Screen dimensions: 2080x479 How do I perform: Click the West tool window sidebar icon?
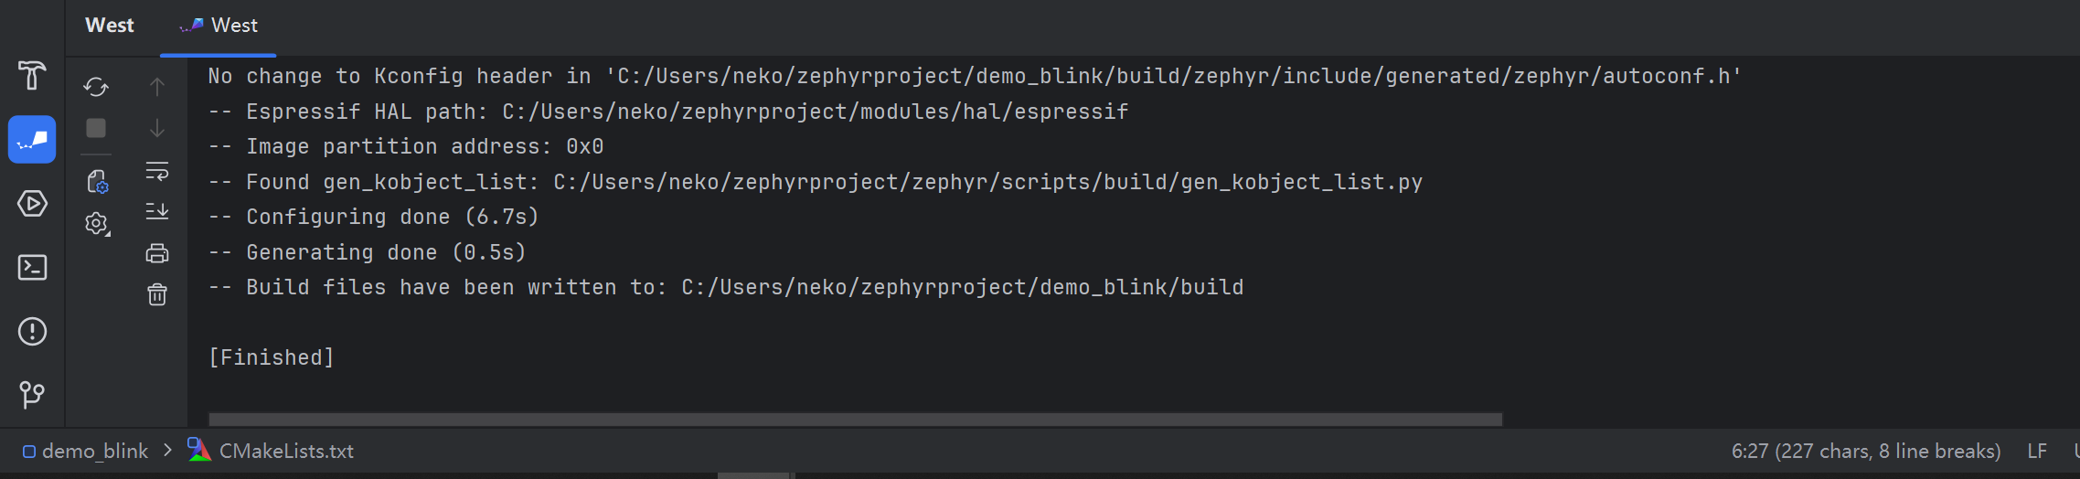point(32,140)
